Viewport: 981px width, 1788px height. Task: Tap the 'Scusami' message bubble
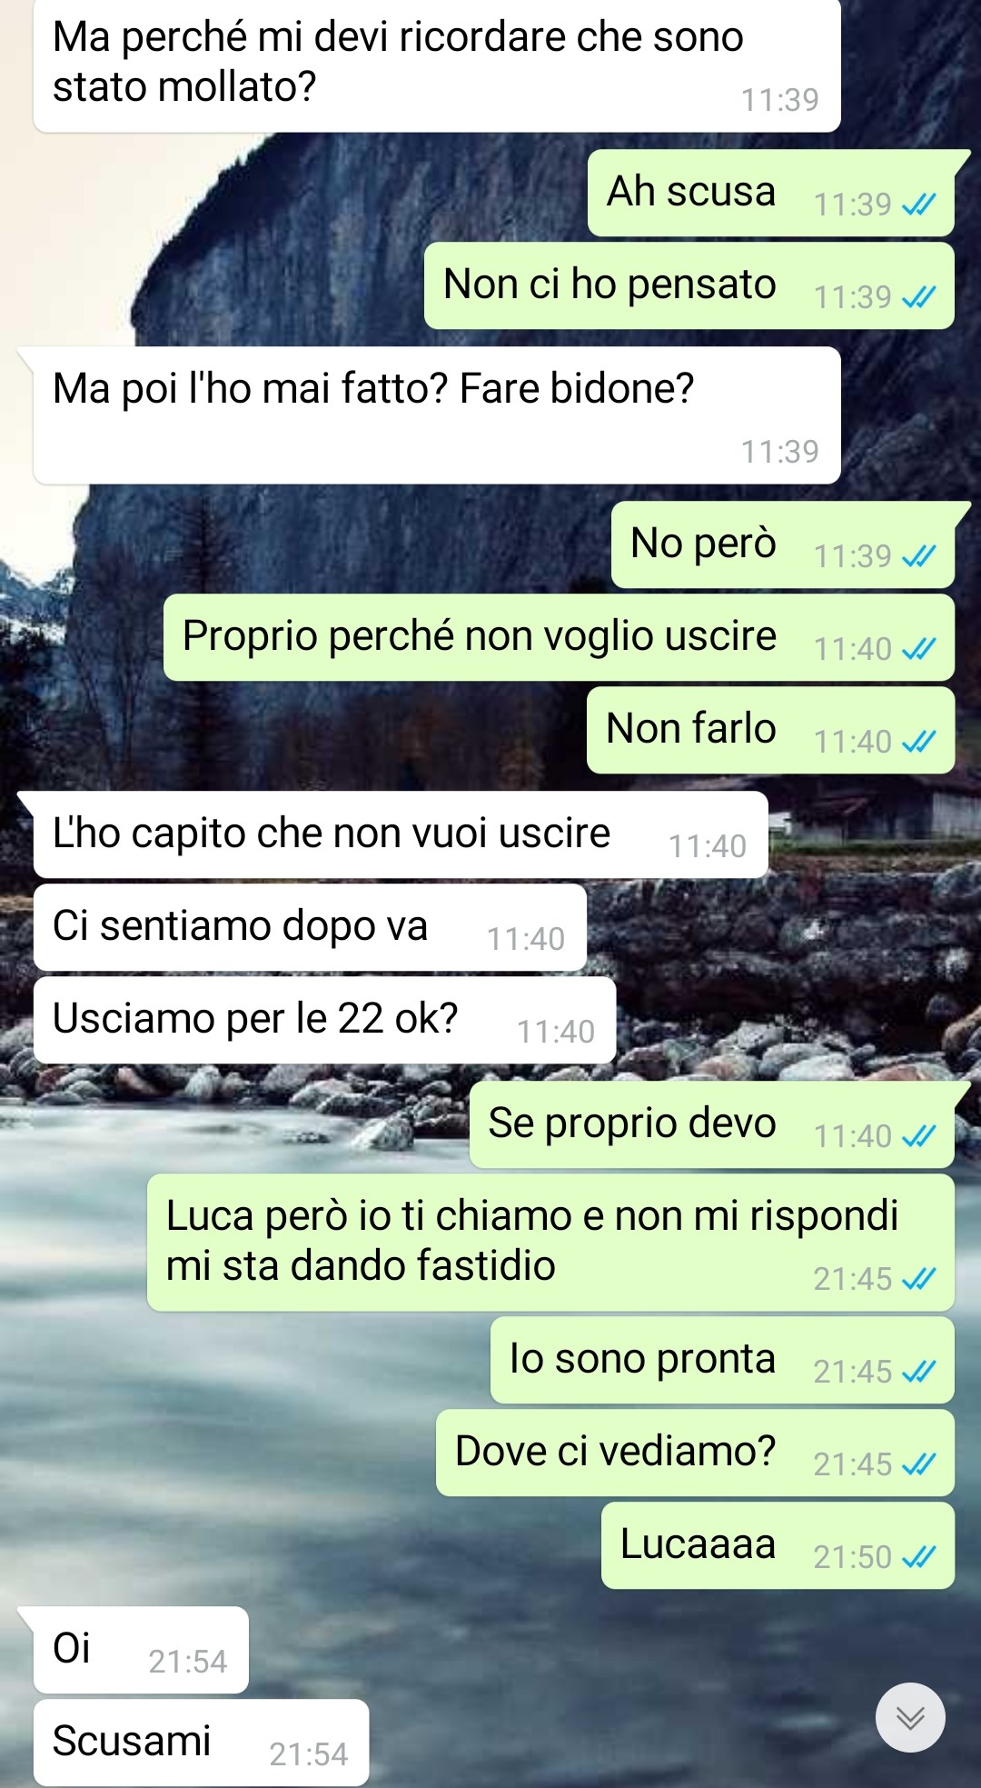point(202,1743)
